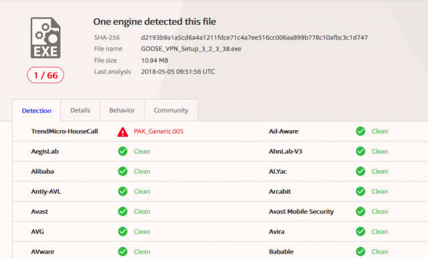This screenshot has height=259, width=428.
Task: Open the Community tab
Action: click(171, 110)
